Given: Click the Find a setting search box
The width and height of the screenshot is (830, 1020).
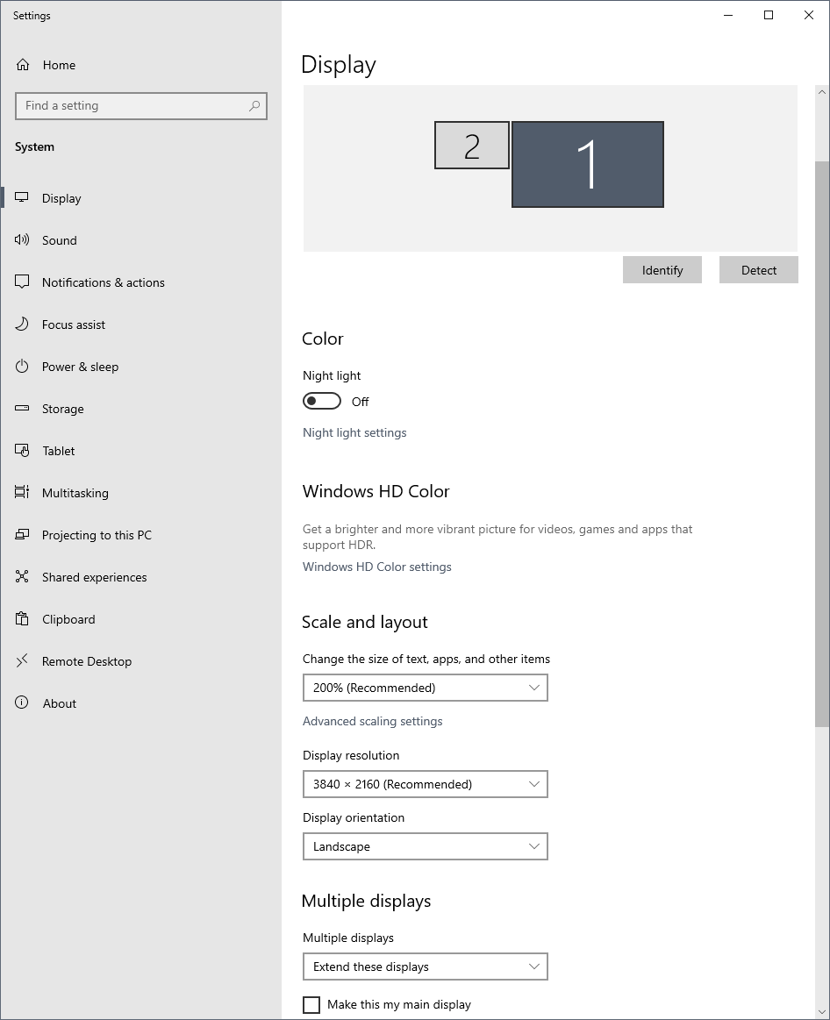Looking at the screenshot, I should 141,105.
